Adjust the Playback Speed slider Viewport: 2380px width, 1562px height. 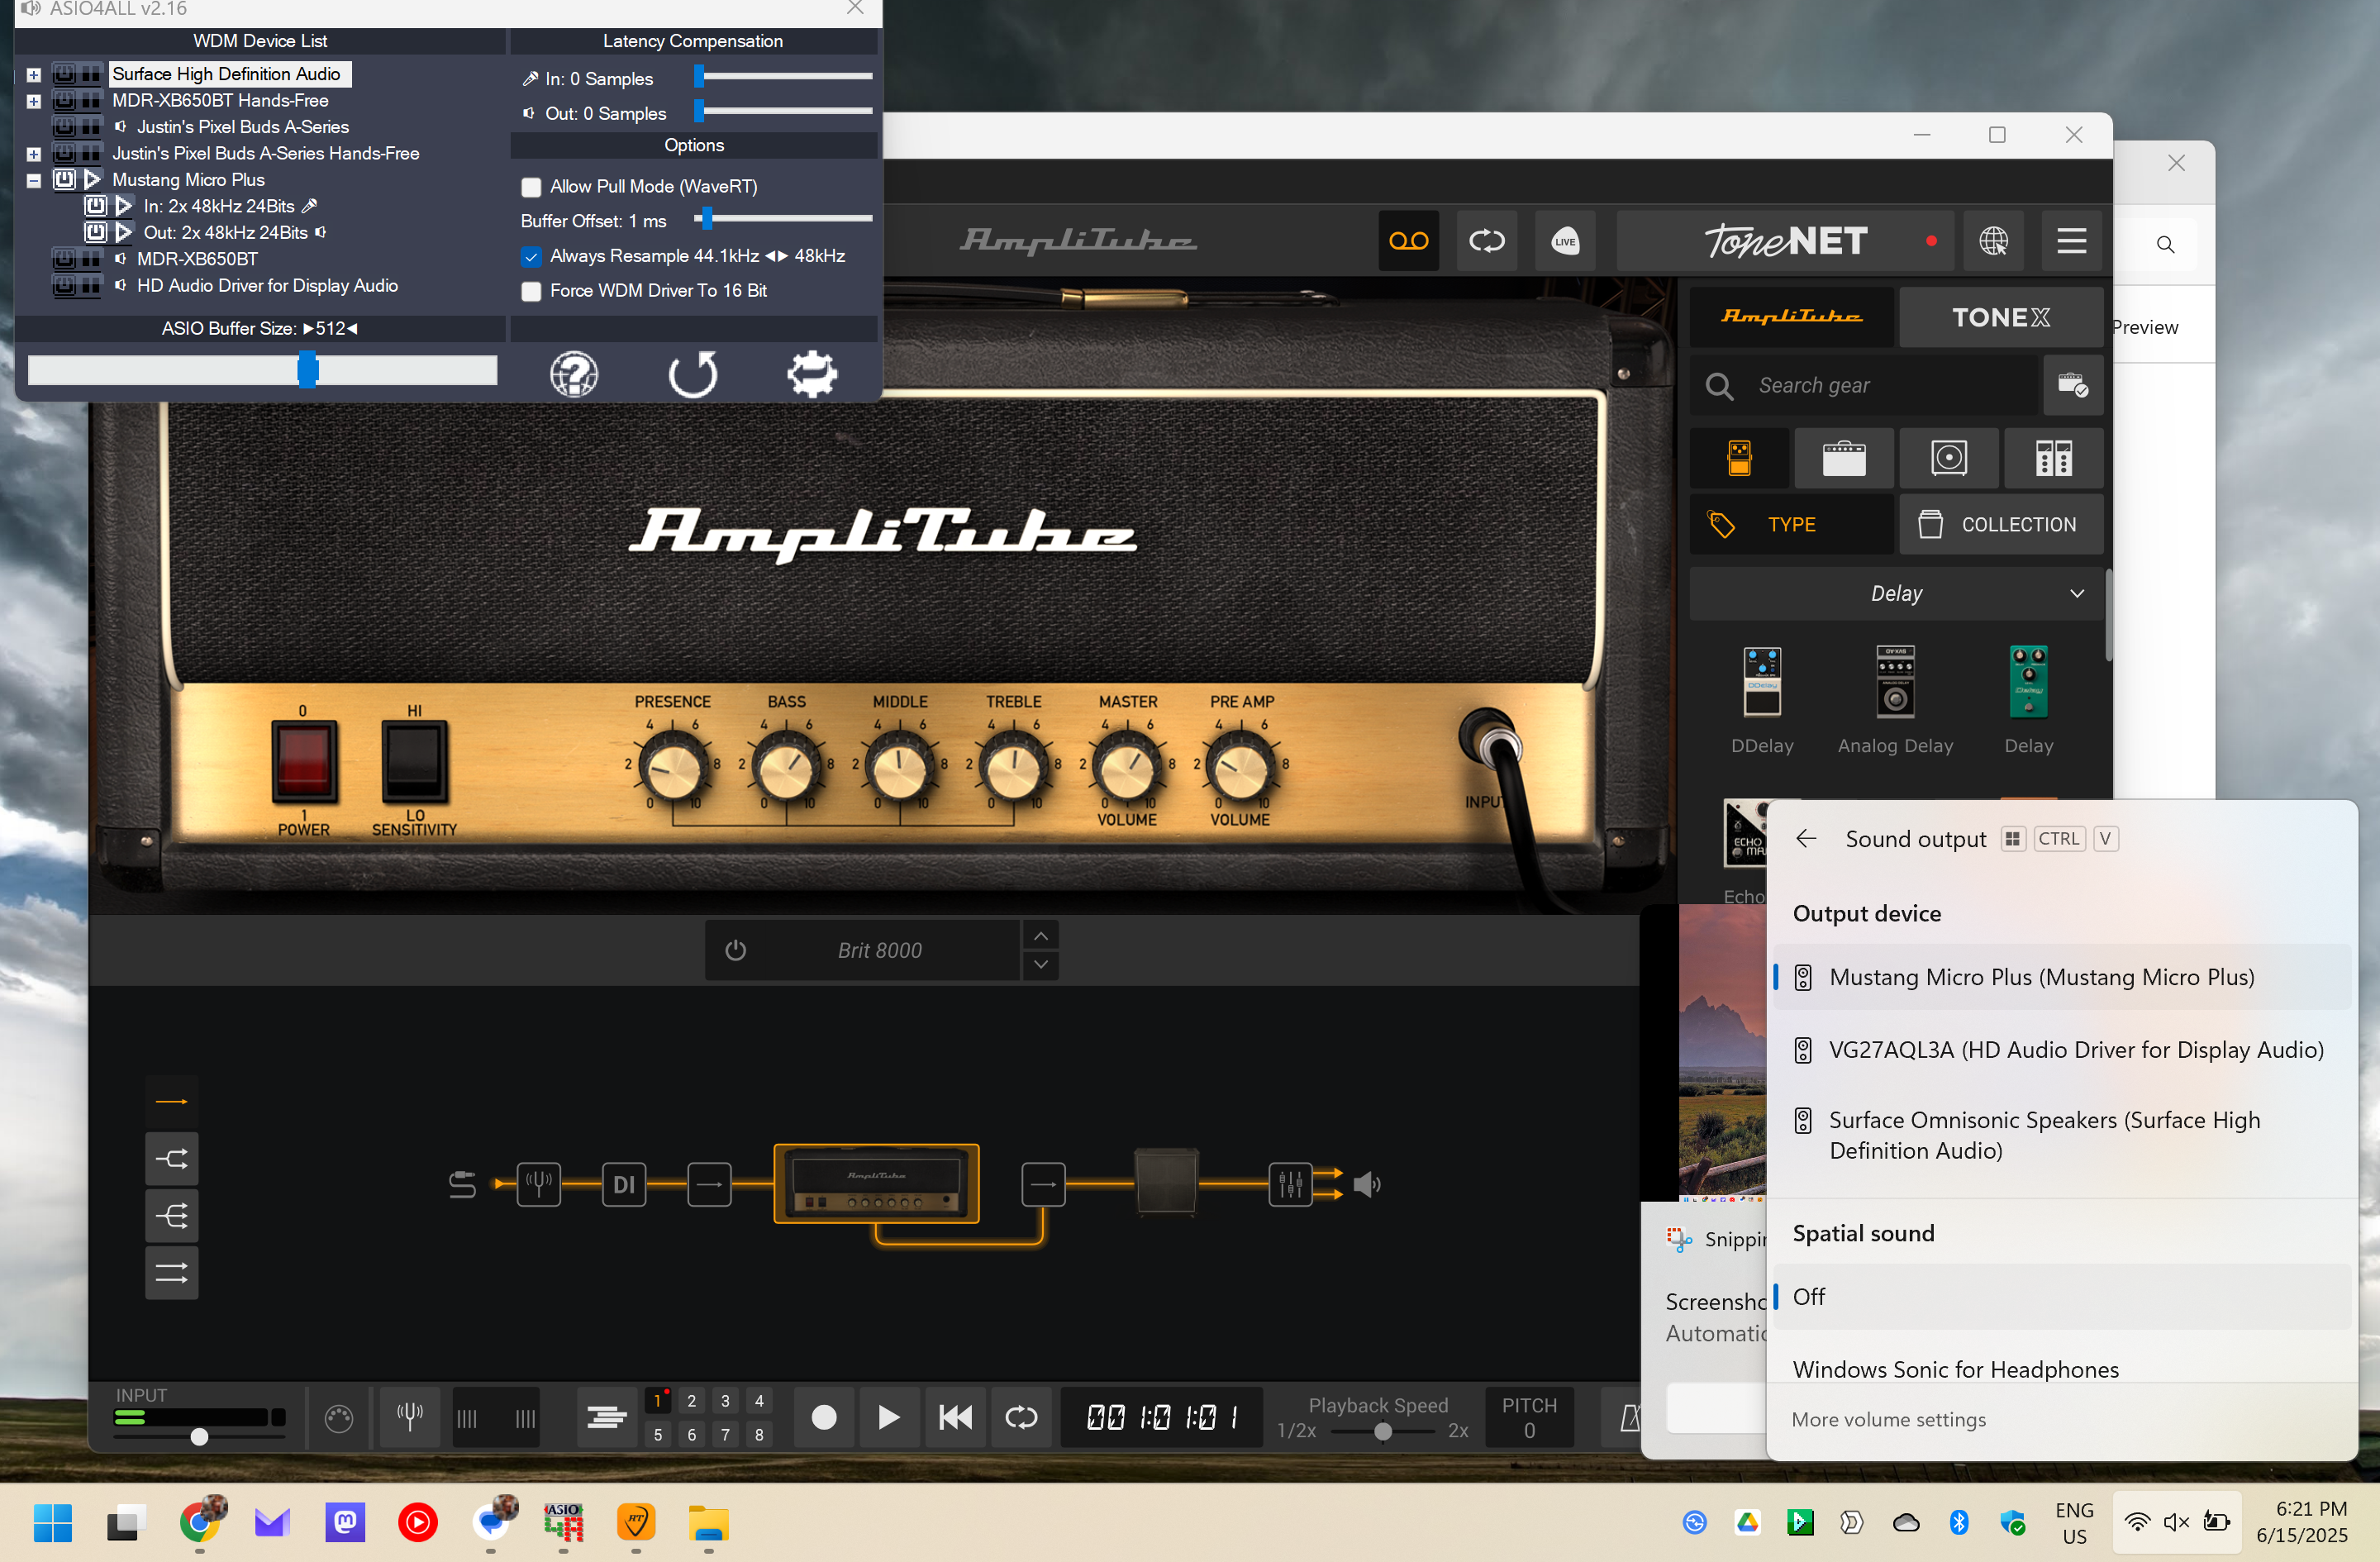pos(1382,1431)
